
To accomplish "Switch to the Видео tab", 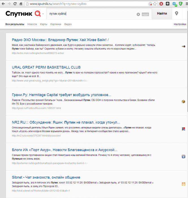I will 68,24.
